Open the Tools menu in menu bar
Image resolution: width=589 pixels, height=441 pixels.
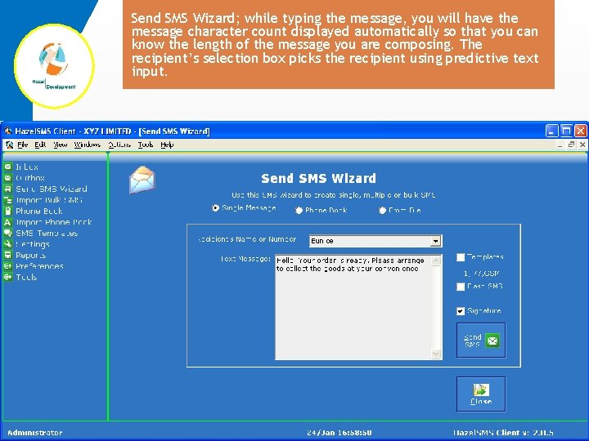point(146,145)
